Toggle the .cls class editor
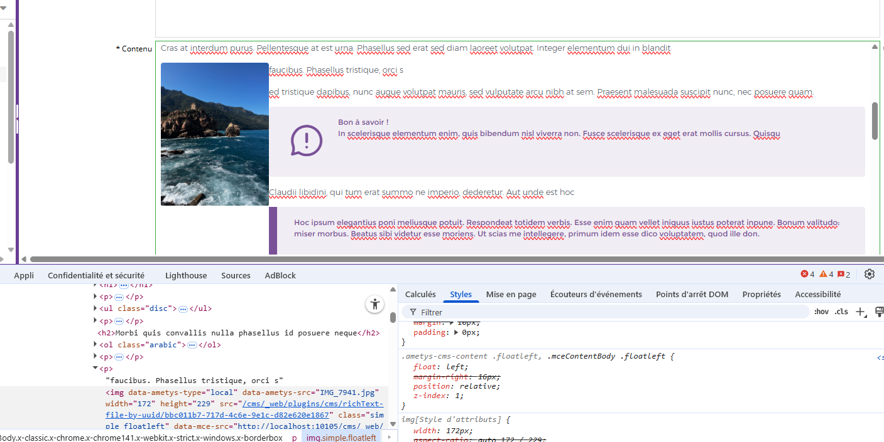Screen dimensions: 884x442 tap(841, 312)
